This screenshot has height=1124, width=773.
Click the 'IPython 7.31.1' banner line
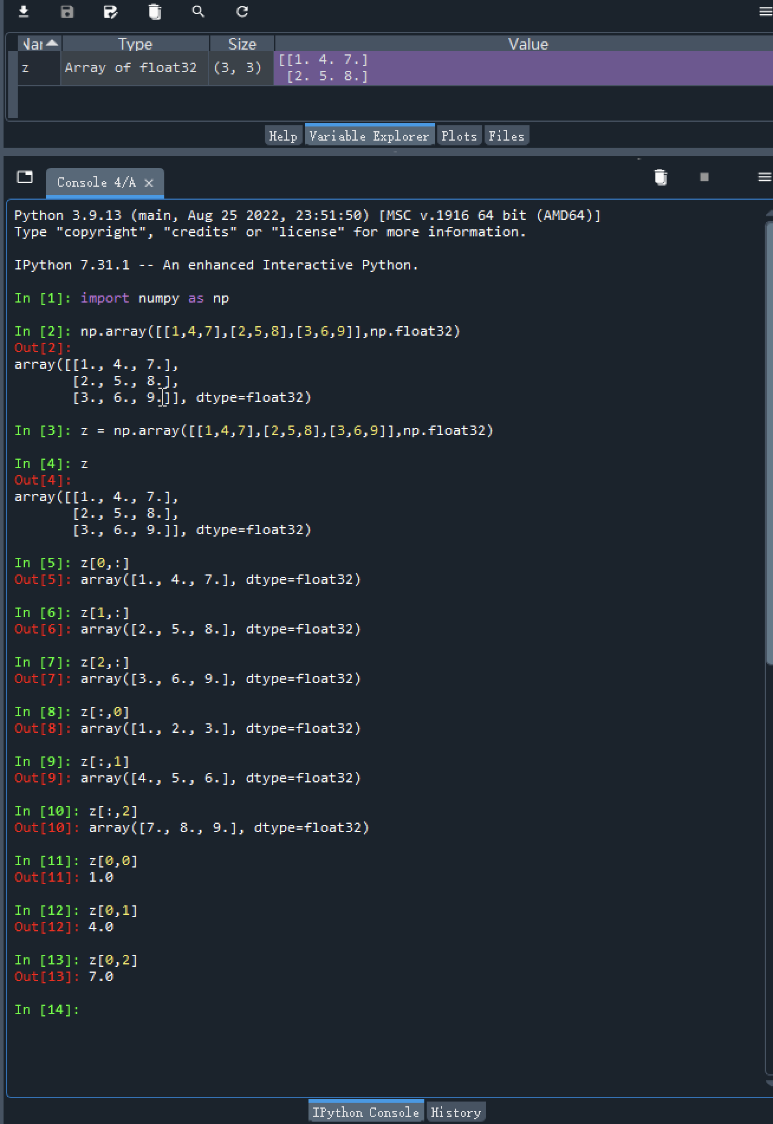click(x=216, y=265)
